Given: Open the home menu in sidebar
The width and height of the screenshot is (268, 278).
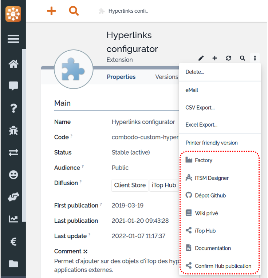Looking at the screenshot, I should pos(13,64).
